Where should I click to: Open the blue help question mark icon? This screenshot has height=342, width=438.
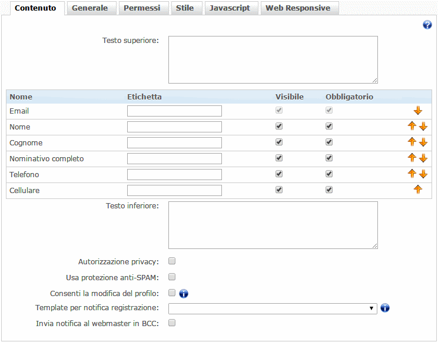(427, 25)
